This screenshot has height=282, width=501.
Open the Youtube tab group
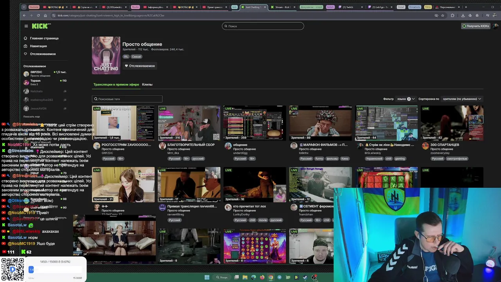coord(34,7)
